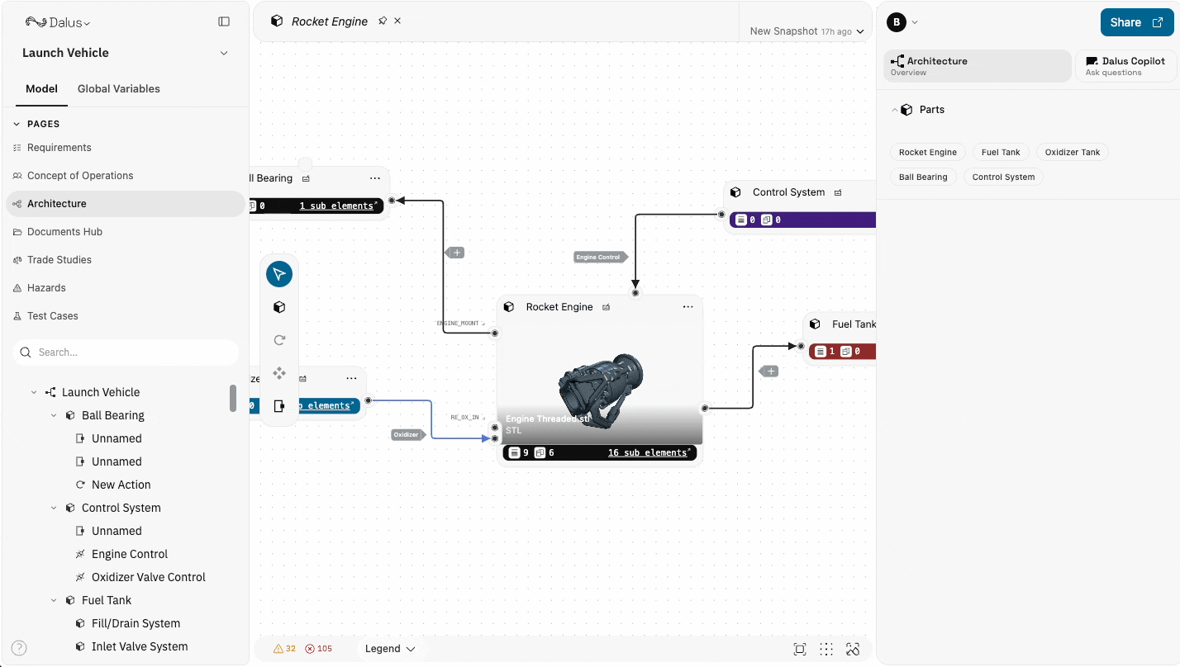This screenshot has width=1180, height=667.
Task: Click the cube icon in Rocket Engine node header
Action: click(509, 307)
